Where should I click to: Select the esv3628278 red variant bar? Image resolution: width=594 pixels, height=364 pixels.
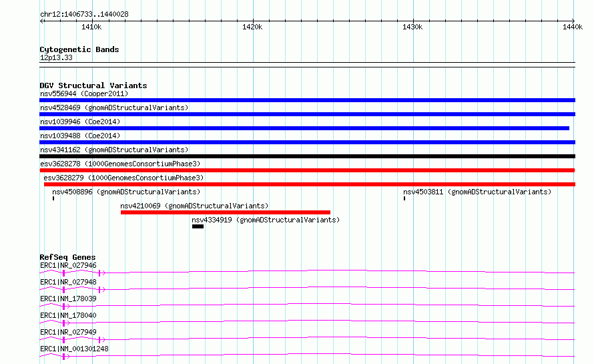click(x=307, y=170)
